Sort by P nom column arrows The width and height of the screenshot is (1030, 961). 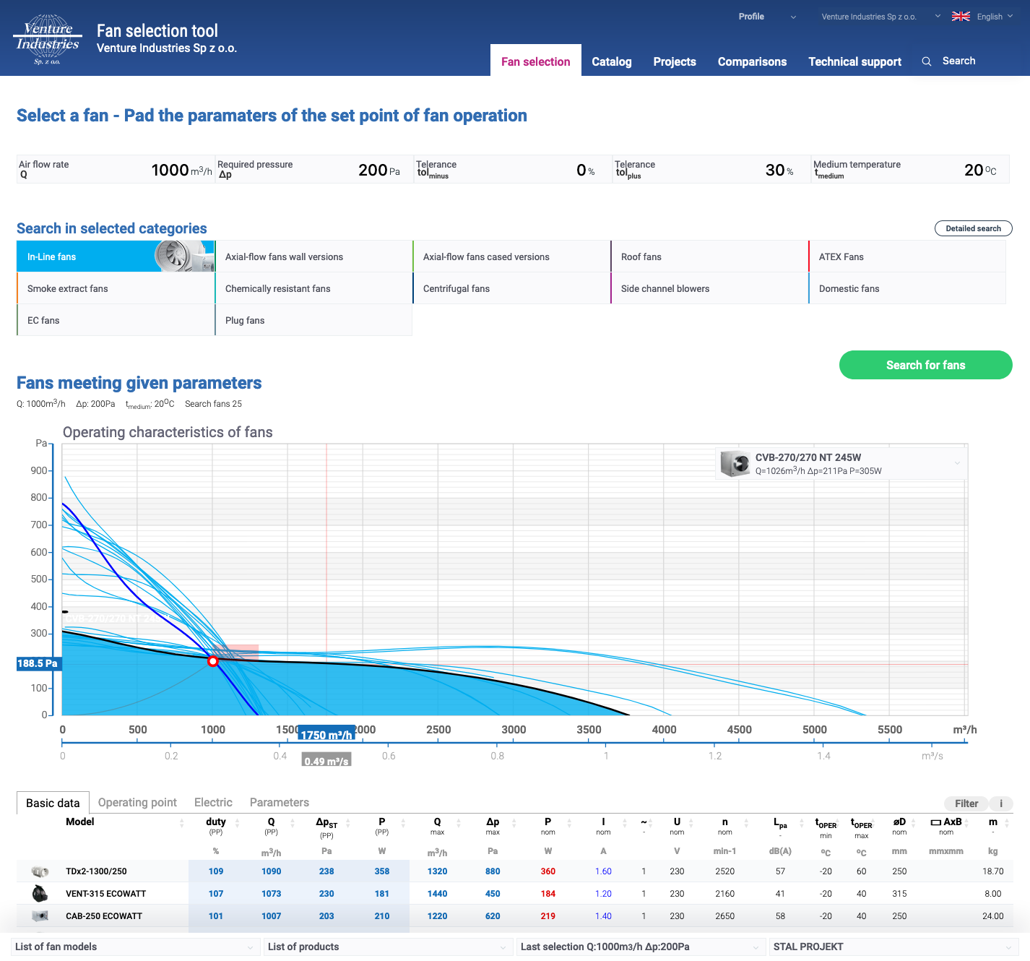pos(569,823)
